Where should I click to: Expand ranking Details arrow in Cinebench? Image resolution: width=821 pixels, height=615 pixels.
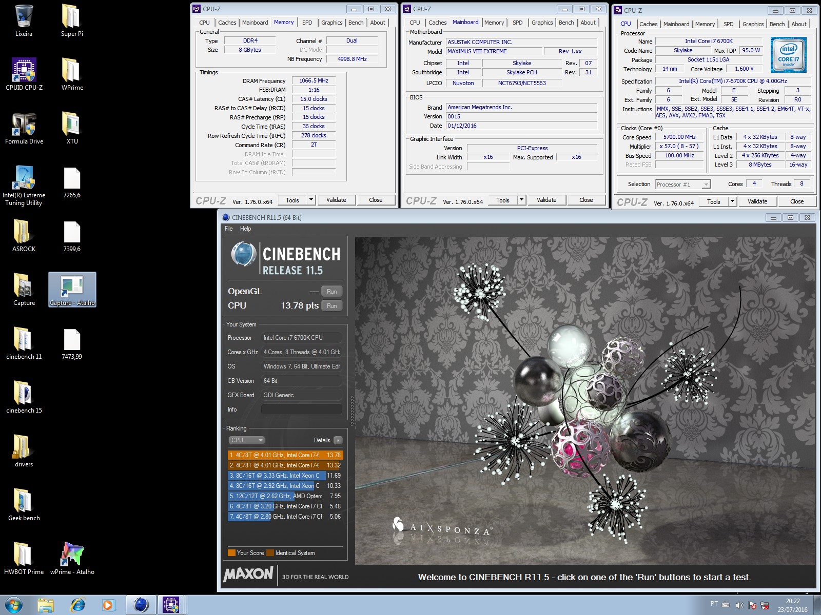(338, 440)
